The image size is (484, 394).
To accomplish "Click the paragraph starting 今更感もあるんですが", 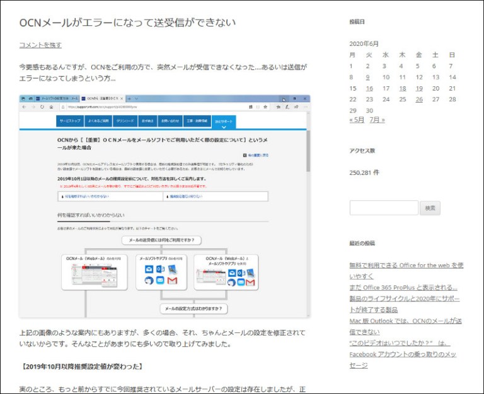I will coord(163,72).
